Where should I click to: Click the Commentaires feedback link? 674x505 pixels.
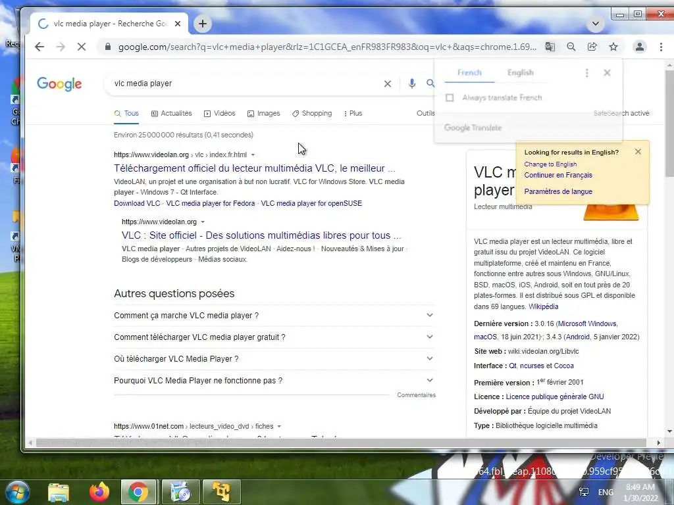coord(416,395)
